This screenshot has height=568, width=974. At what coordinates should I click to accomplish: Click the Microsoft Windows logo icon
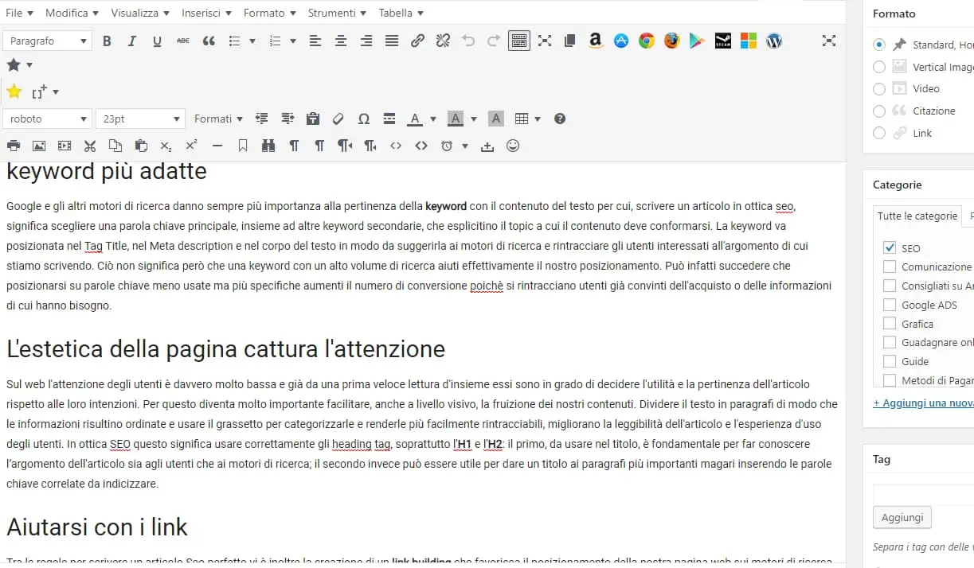(749, 41)
